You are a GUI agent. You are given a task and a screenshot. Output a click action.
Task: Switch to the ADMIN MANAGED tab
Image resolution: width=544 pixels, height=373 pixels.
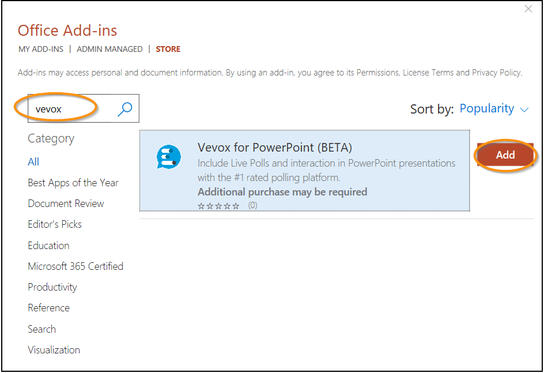point(109,49)
